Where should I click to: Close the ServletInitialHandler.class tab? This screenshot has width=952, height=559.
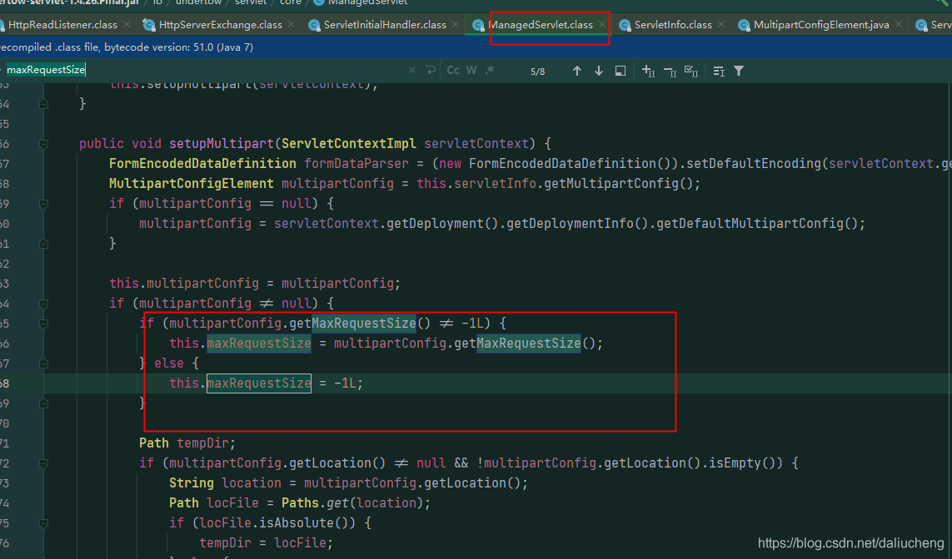point(456,24)
